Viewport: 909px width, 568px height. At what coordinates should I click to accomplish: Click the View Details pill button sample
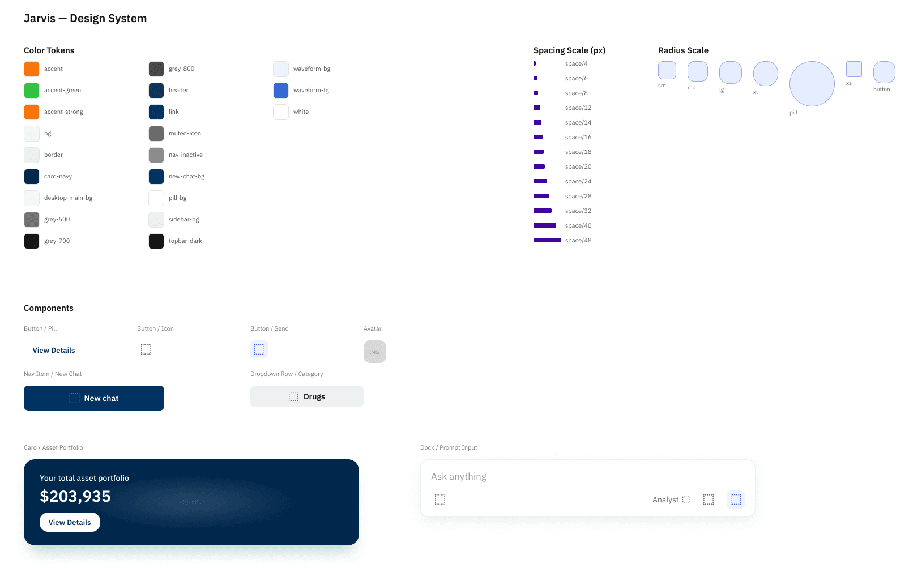tap(54, 350)
